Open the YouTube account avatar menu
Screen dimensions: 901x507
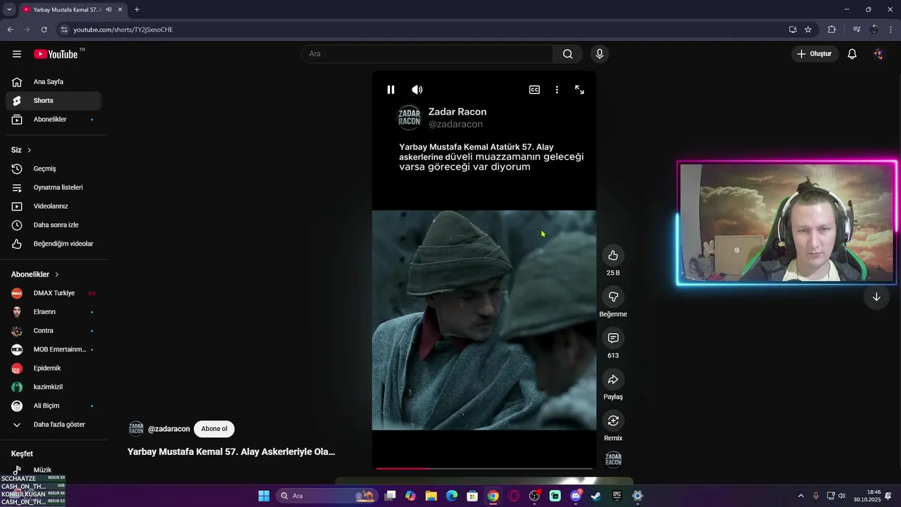tap(878, 54)
